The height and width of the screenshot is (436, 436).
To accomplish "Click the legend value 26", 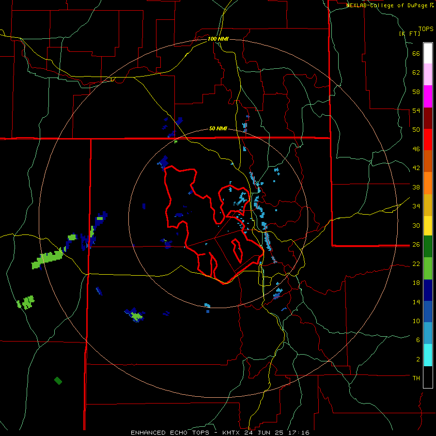I will (x=416, y=245).
